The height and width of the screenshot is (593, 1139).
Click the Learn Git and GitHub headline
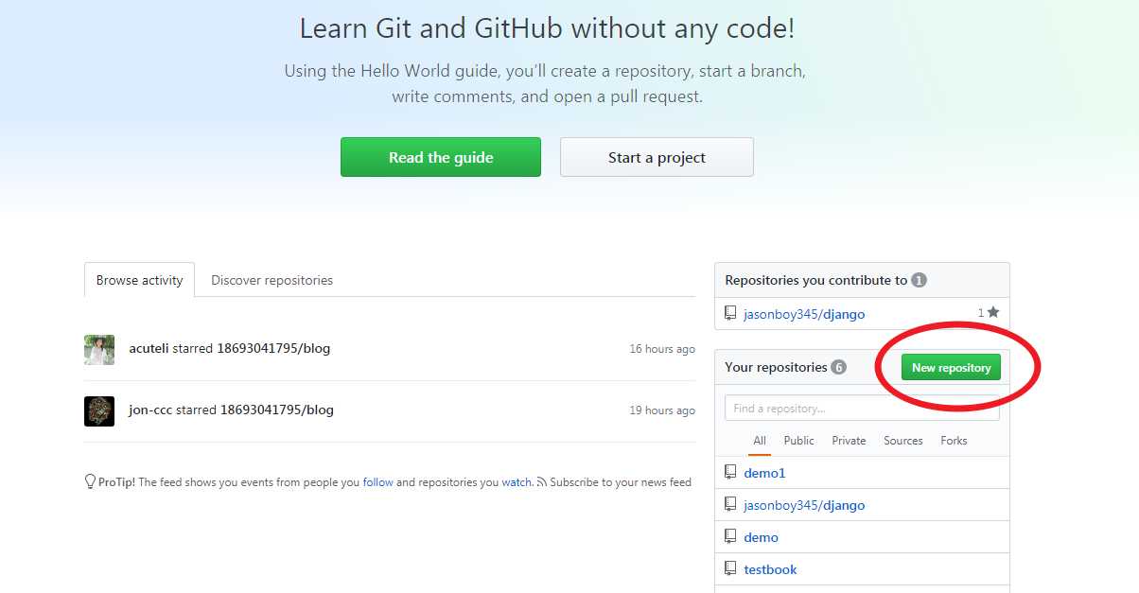click(548, 28)
